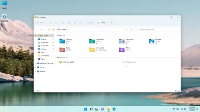Open the Start menu on taskbar

(x=85, y=109)
